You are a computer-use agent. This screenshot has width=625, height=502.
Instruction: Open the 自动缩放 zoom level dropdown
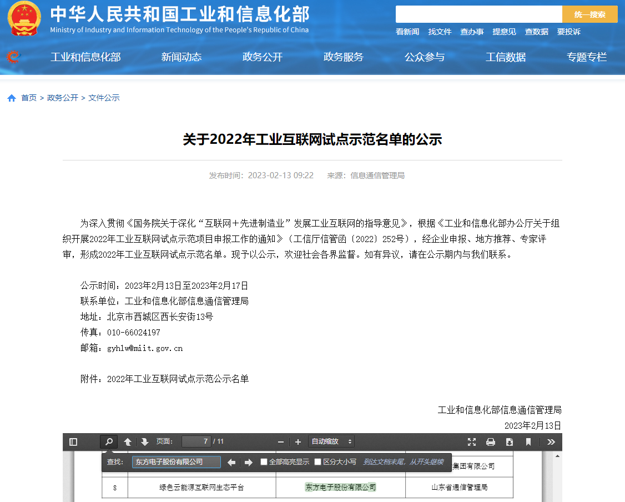click(x=331, y=441)
